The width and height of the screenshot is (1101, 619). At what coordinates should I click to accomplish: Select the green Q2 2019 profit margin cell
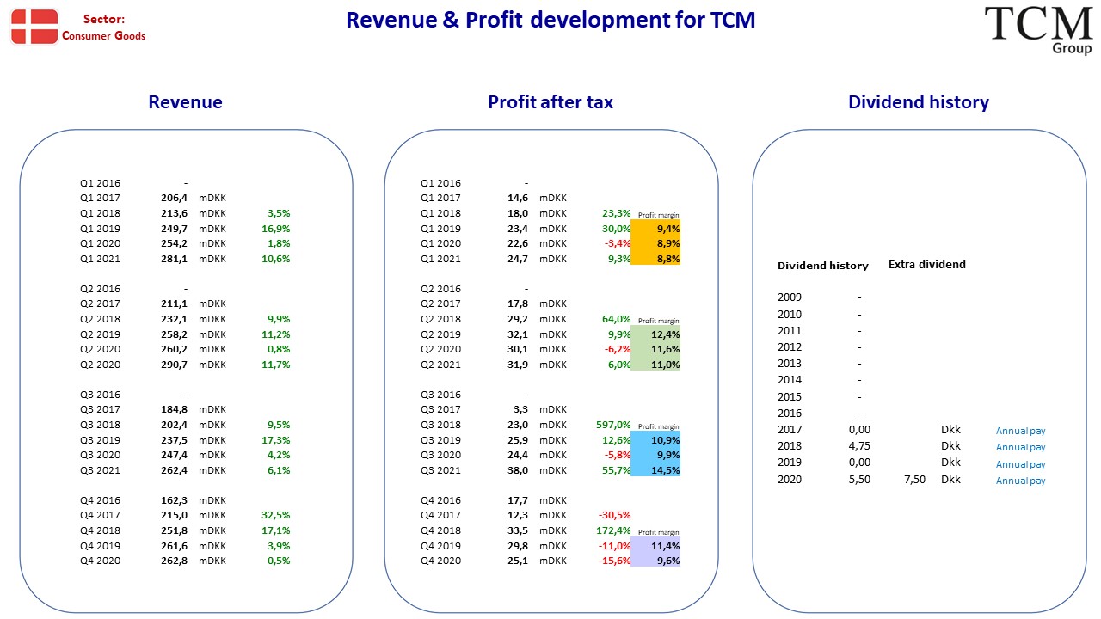click(x=655, y=334)
